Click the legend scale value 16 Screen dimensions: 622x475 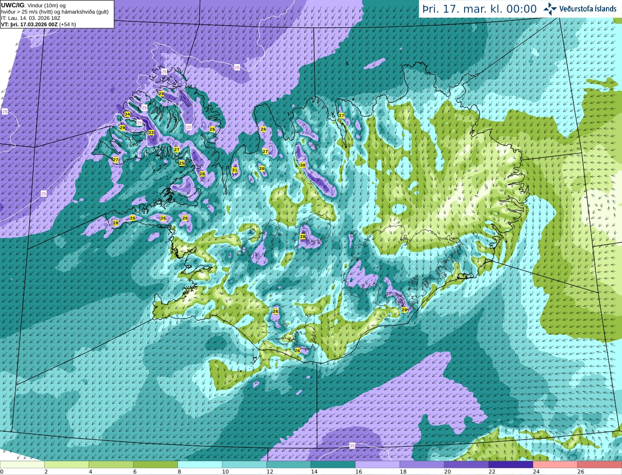[x=358, y=472]
